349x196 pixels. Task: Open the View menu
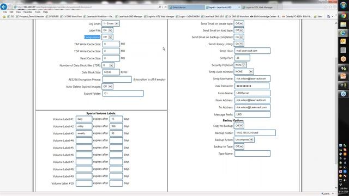point(18,12)
